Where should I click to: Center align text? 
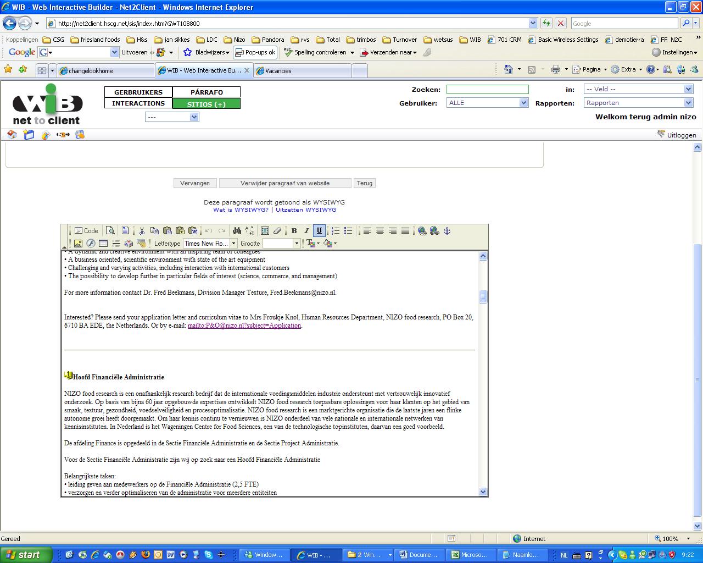380,231
